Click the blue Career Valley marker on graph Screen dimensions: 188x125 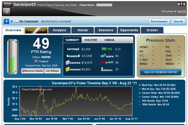(x=31, y=116)
